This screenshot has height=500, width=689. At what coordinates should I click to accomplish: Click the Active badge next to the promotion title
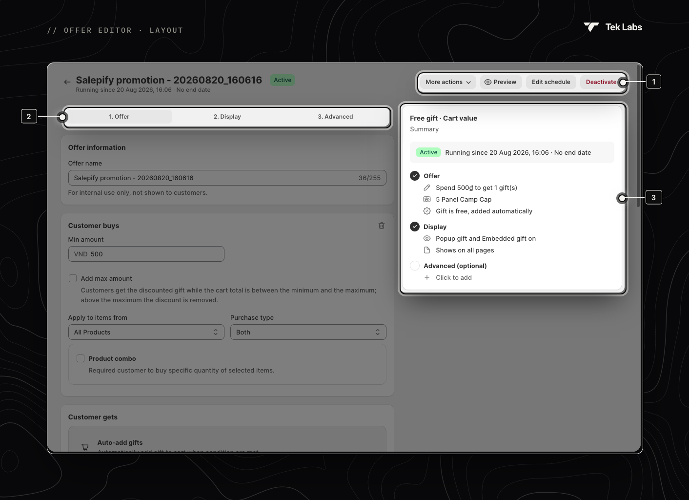[x=283, y=80]
